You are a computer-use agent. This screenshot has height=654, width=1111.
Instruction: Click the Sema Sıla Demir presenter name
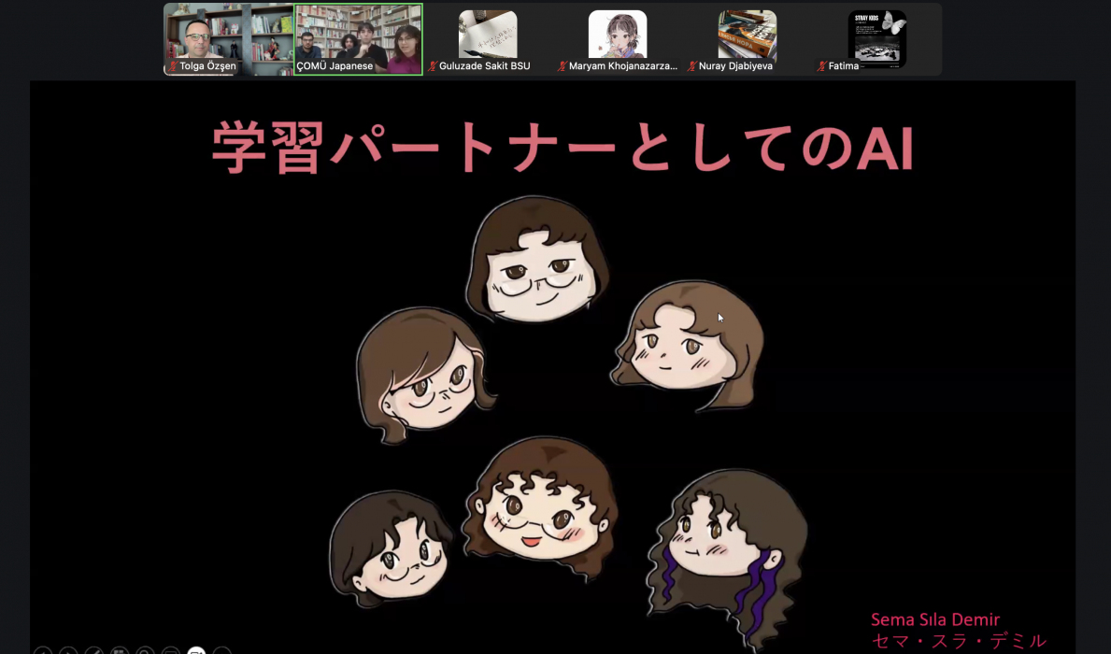pyautogui.click(x=935, y=619)
